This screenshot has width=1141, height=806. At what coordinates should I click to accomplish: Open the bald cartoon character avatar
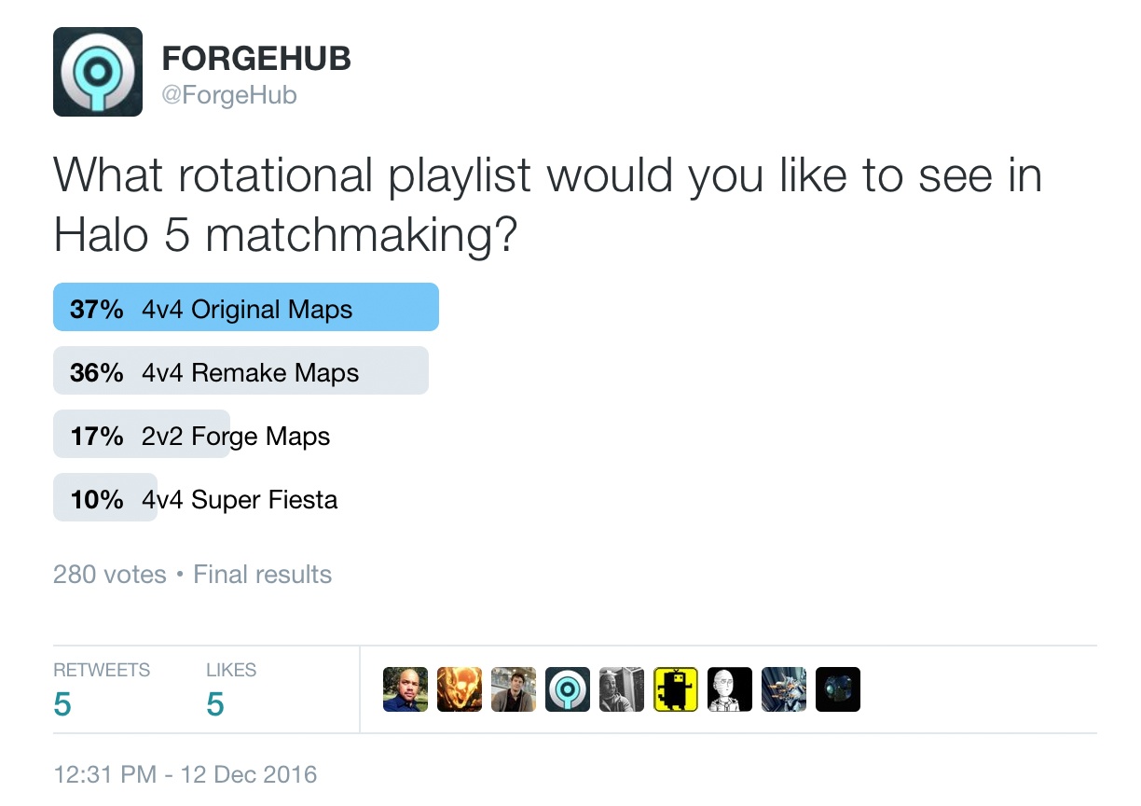(x=730, y=689)
